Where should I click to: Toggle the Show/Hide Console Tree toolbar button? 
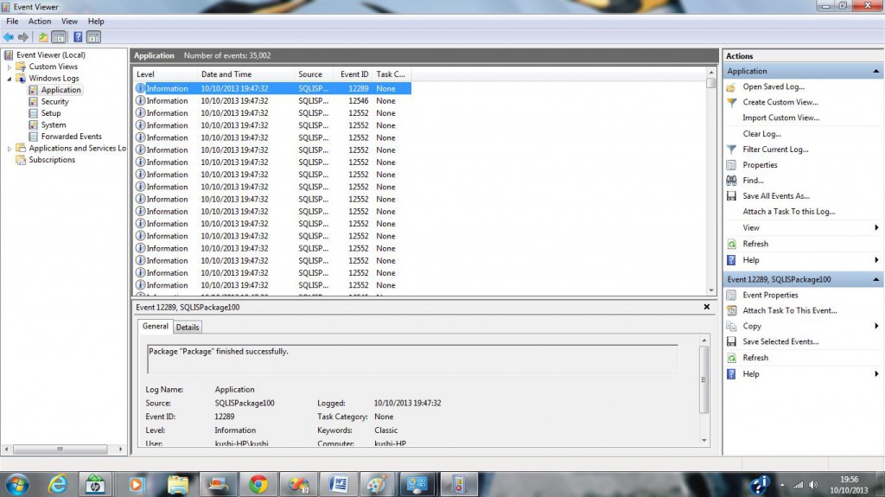(59, 37)
